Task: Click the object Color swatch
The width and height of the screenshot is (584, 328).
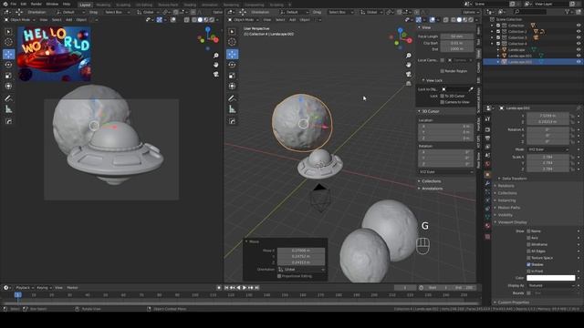Action: (551, 278)
